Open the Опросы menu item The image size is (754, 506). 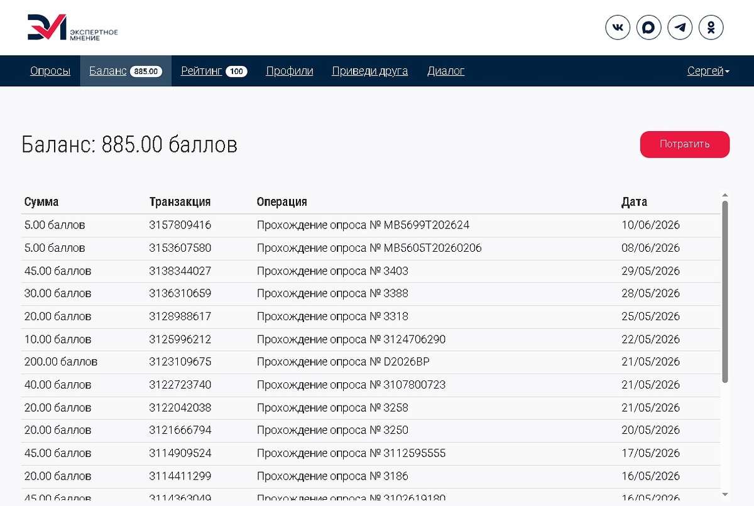point(50,71)
